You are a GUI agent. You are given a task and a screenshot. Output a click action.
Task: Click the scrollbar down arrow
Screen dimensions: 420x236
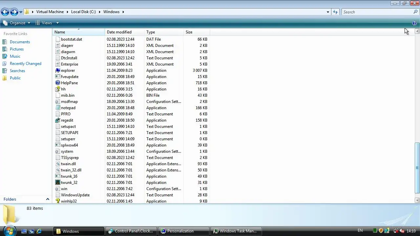[417, 200]
